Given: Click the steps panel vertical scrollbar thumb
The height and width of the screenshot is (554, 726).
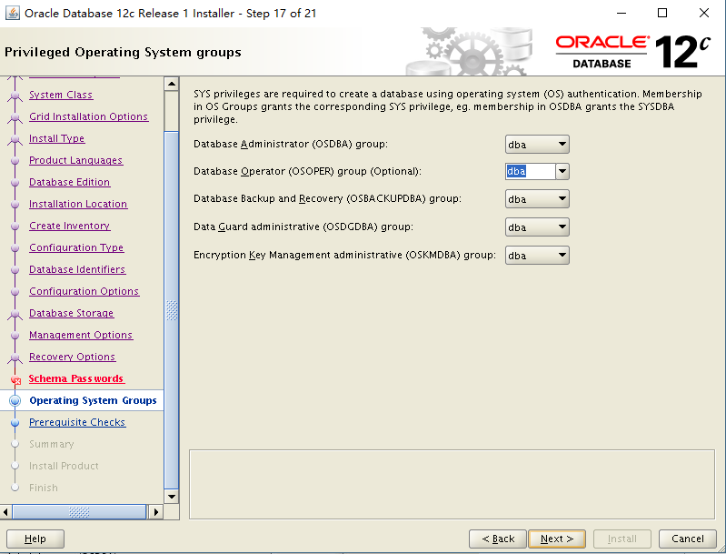Looking at the screenshot, I should coord(172,309).
